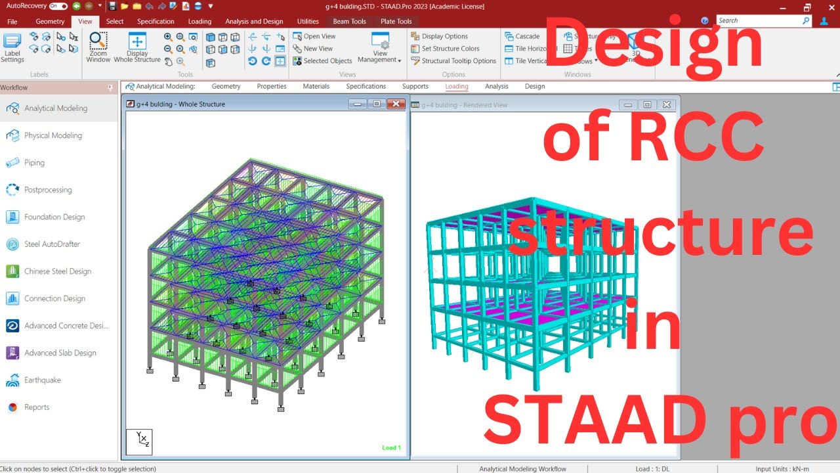Open Analytical Modeling workflow

point(59,108)
